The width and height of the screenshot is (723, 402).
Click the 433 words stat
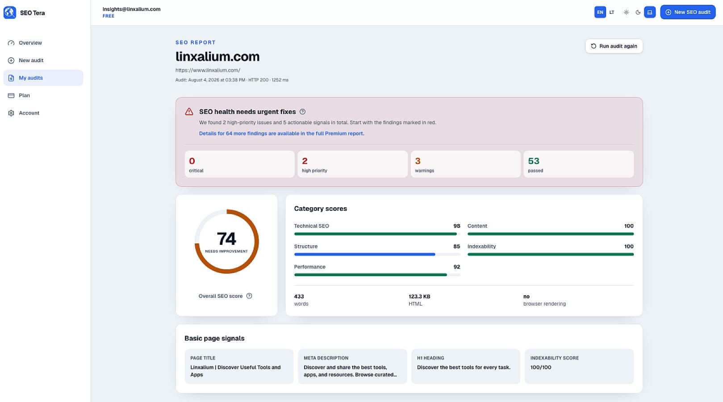click(x=301, y=300)
